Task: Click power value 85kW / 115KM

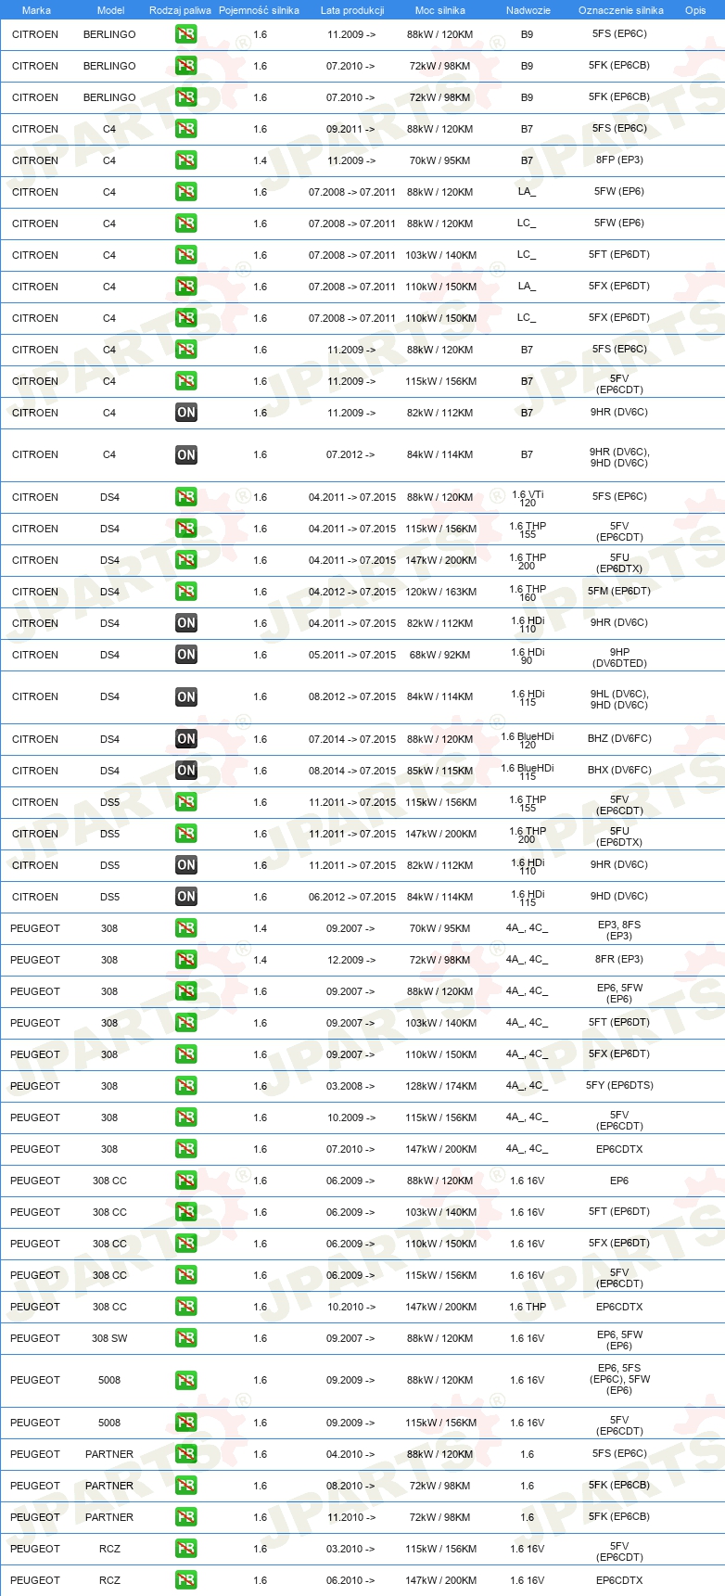Action: (440, 771)
